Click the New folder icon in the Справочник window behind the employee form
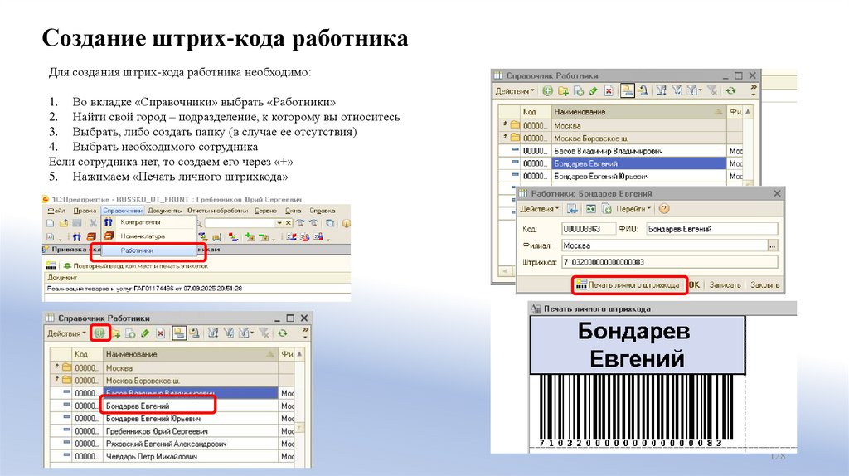Viewport: 849px width, 476px height. click(x=563, y=91)
